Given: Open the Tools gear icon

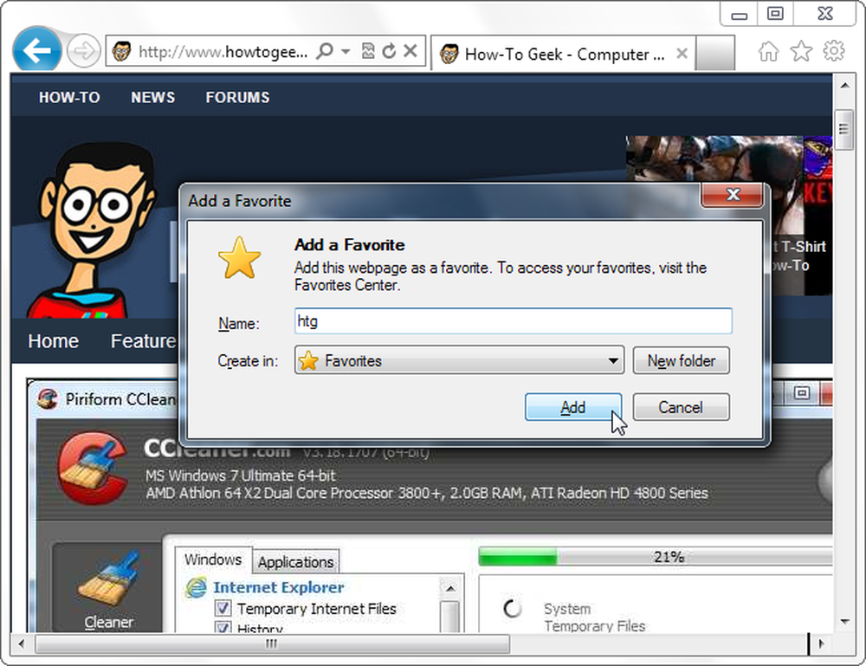Looking at the screenshot, I should (834, 51).
